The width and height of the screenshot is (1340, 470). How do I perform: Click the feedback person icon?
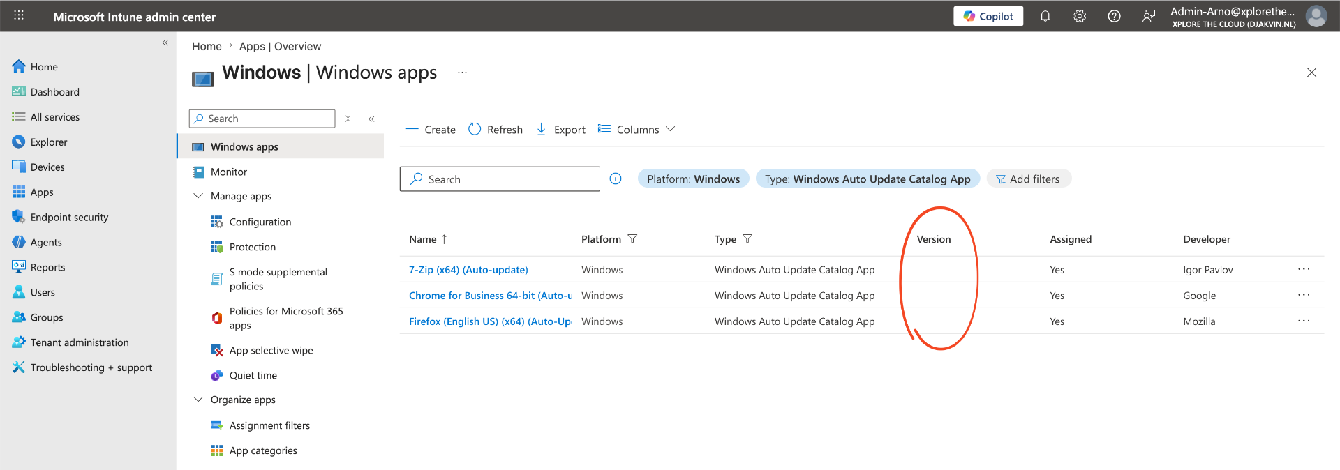coord(1149,16)
